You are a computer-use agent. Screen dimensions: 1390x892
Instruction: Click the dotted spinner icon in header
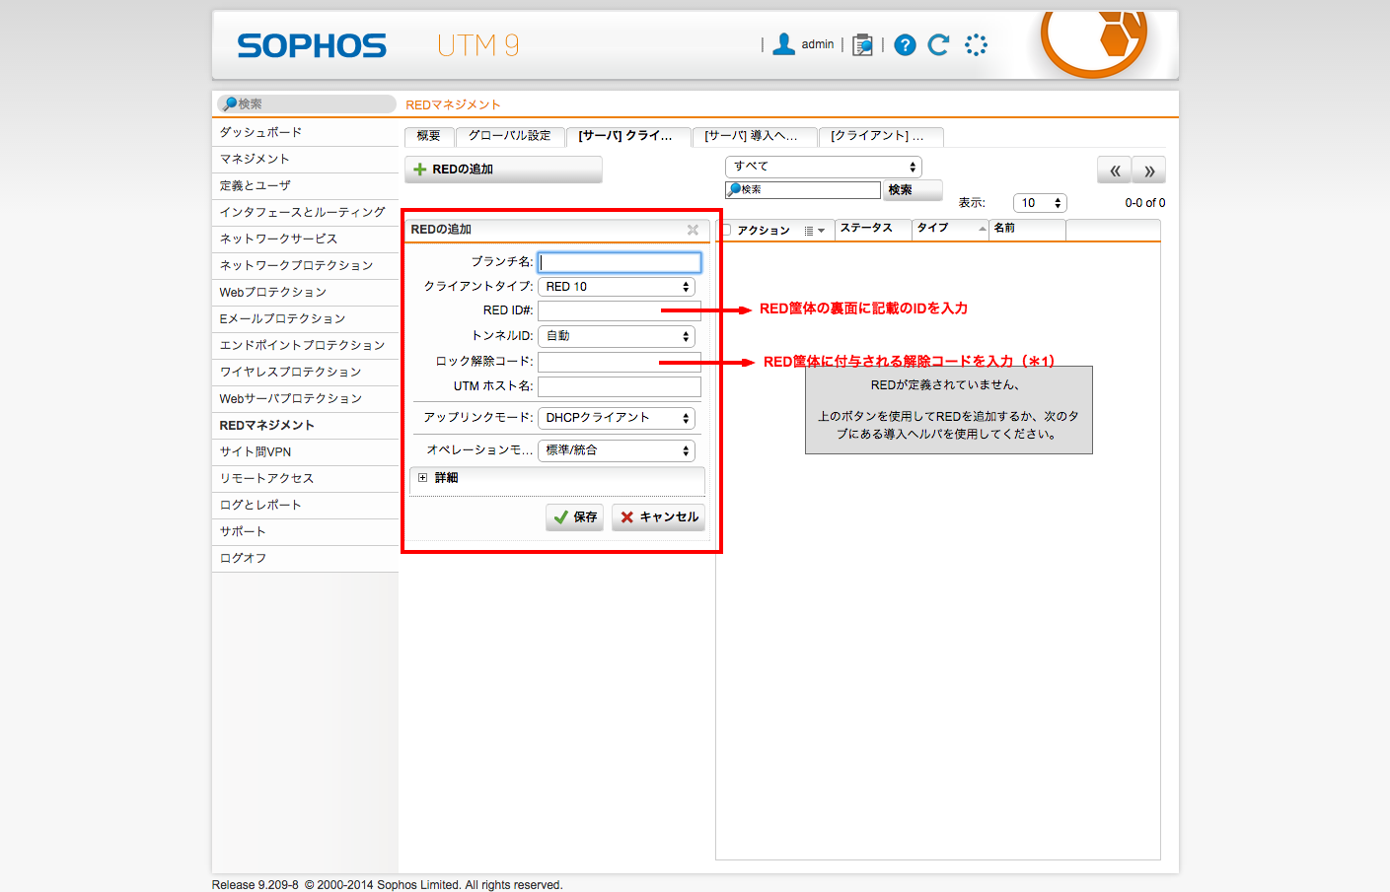976,44
